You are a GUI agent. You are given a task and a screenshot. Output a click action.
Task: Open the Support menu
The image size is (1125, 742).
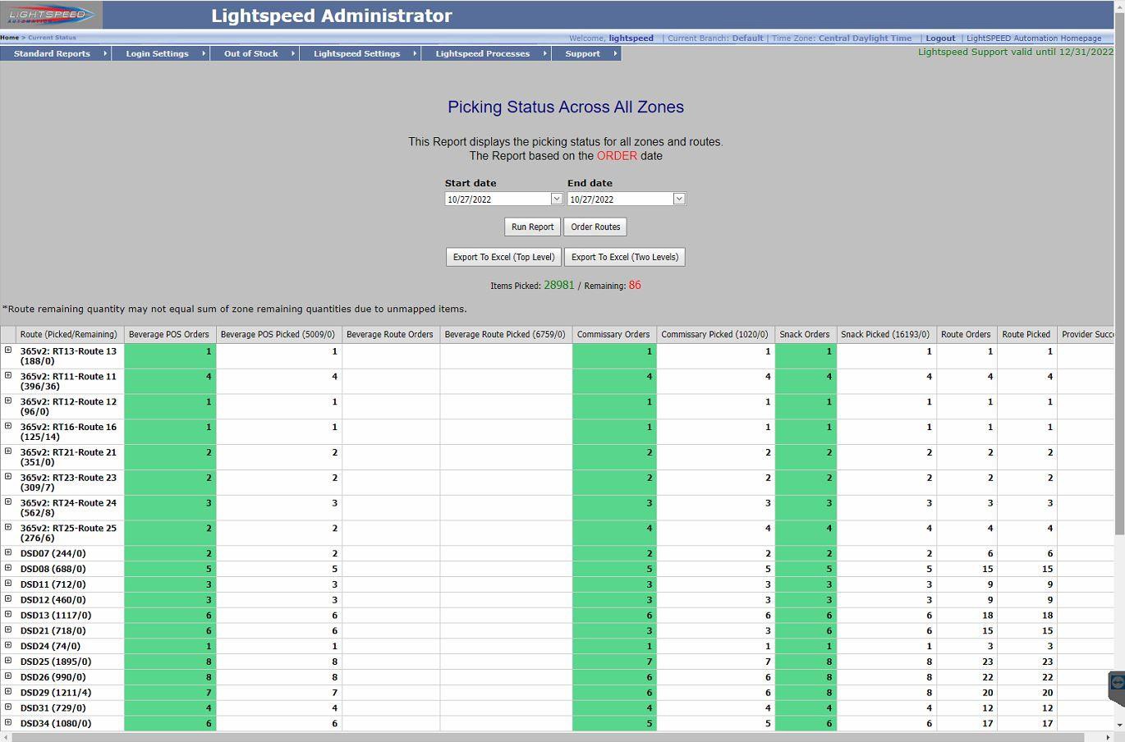click(x=586, y=53)
